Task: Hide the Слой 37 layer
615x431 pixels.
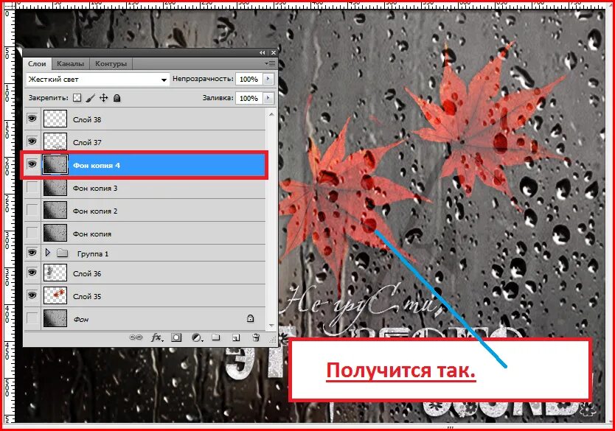Action: (x=32, y=141)
